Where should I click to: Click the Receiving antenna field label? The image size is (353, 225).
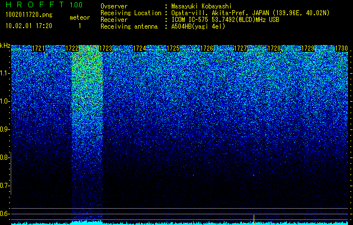pos(129,26)
